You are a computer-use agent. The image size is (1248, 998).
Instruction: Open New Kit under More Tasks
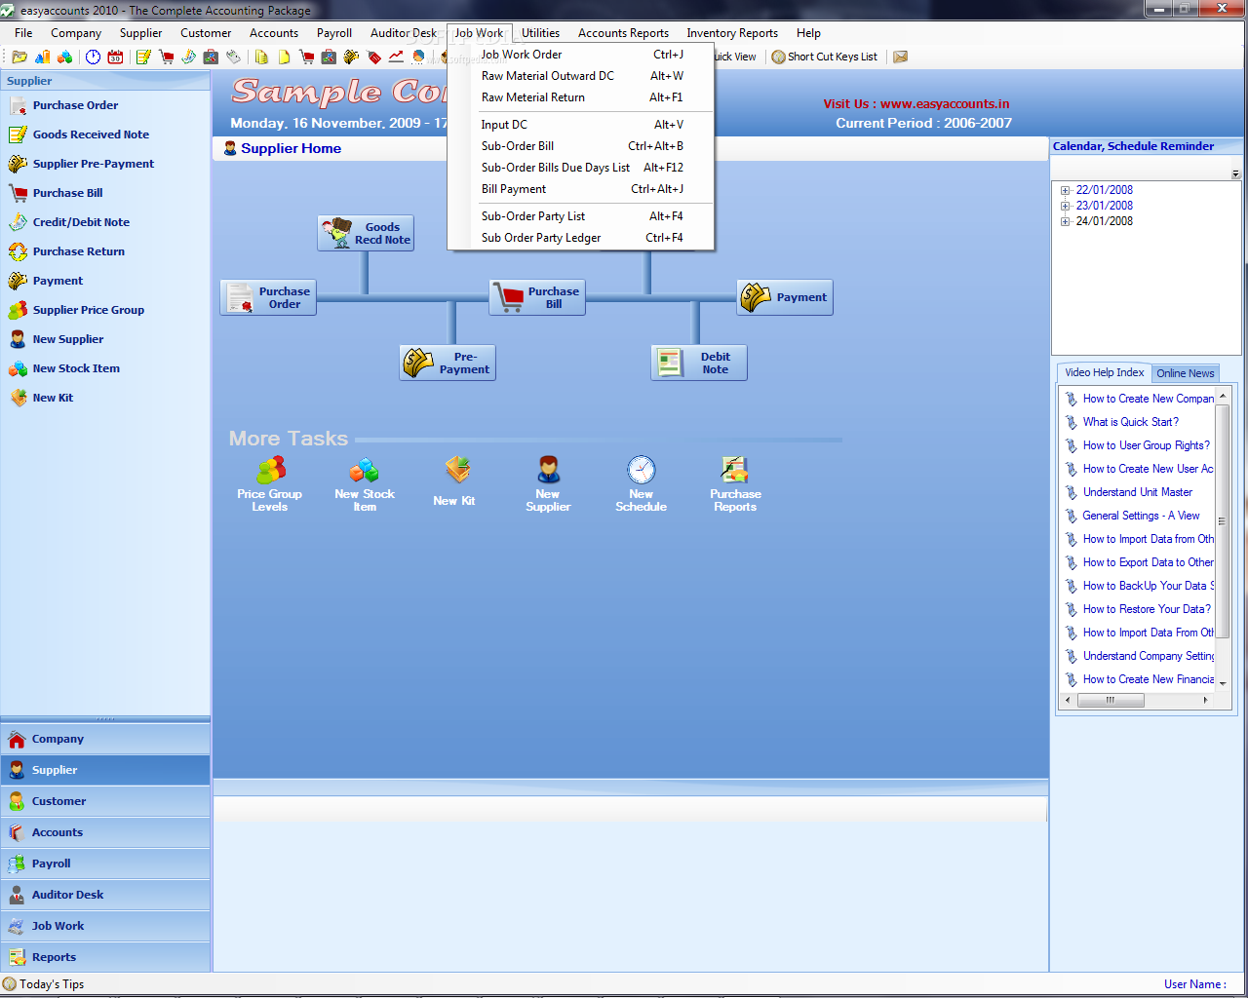(454, 481)
